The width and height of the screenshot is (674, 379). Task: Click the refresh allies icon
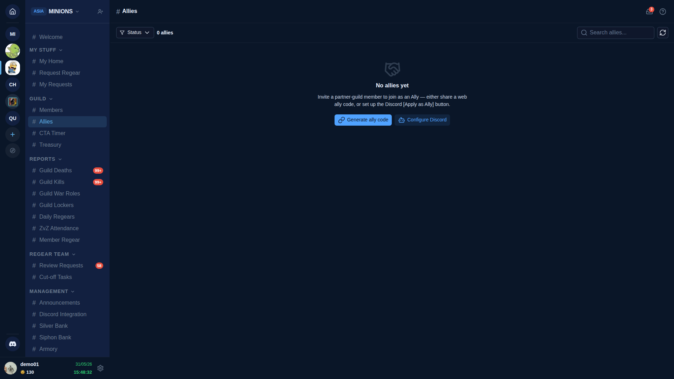pos(663,33)
